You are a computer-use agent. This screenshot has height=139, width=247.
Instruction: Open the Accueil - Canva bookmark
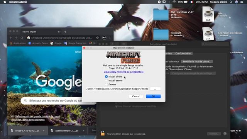click(38, 43)
